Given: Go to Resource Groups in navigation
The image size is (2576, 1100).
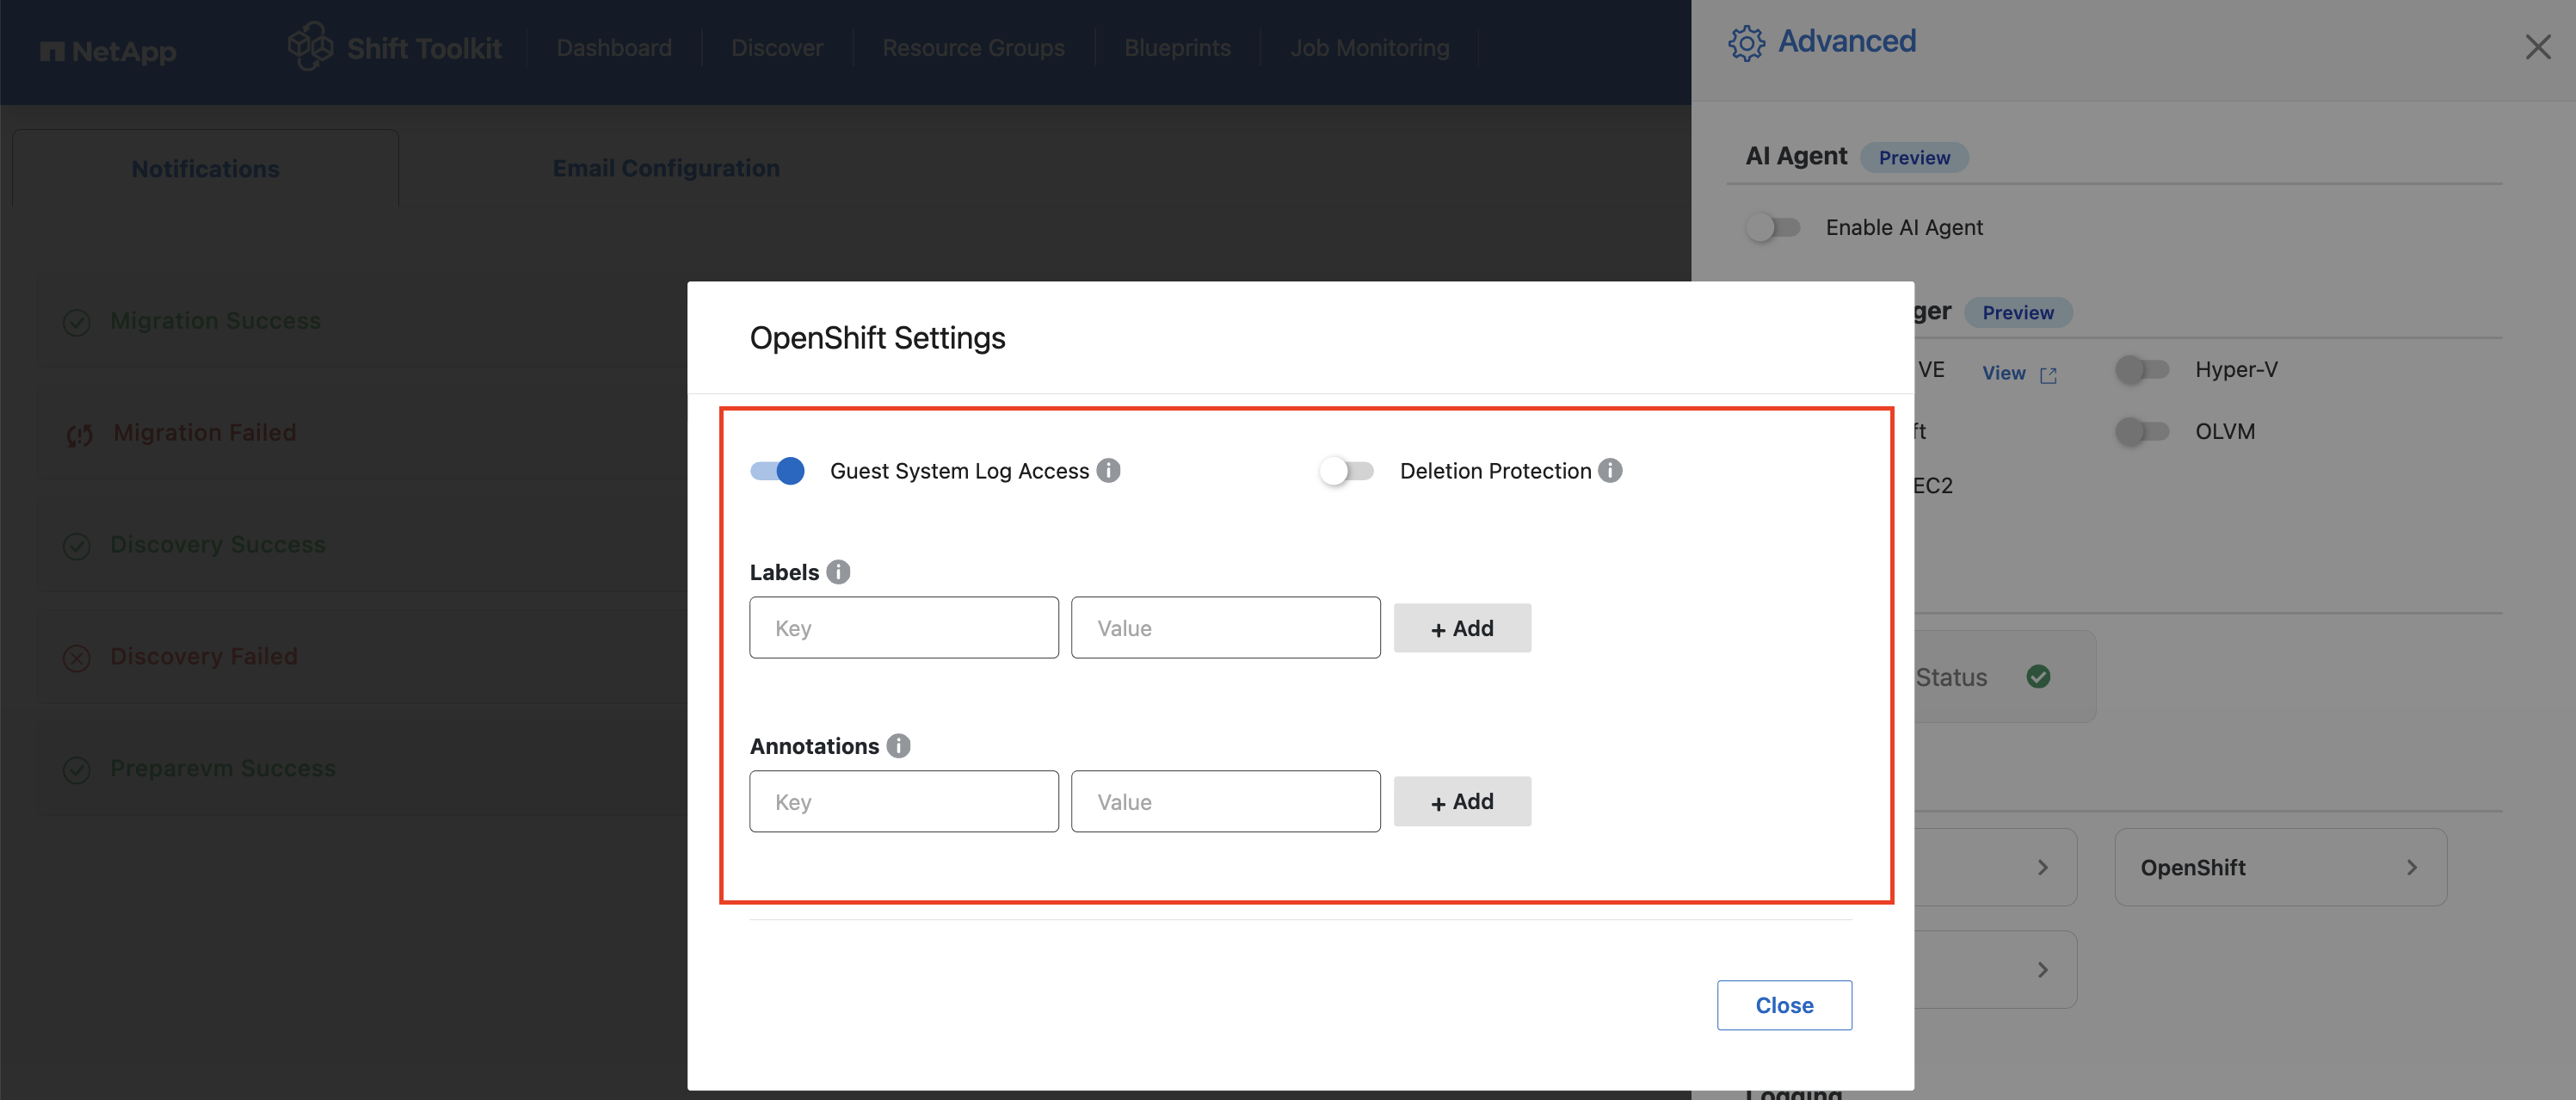Looking at the screenshot, I should tap(973, 47).
